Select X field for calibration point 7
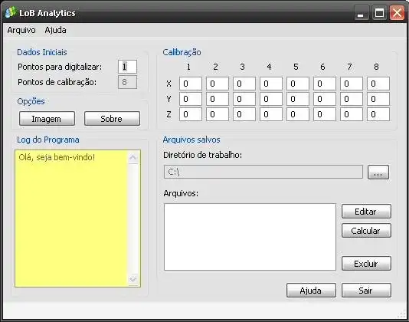Screen dimensions: 409x322 pos(352,84)
